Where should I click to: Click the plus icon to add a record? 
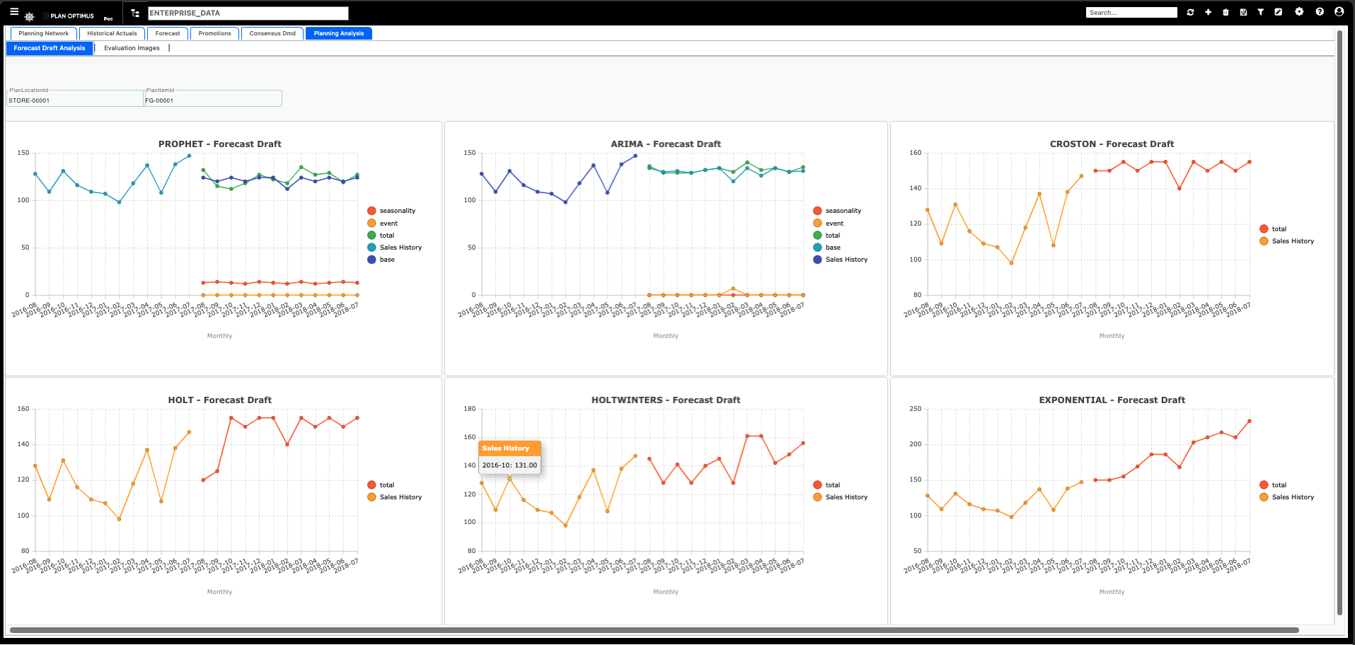pyautogui.click(x=1208, y=12)
